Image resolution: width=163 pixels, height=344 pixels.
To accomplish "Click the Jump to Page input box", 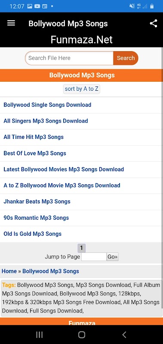I will [x=94, y=257].
